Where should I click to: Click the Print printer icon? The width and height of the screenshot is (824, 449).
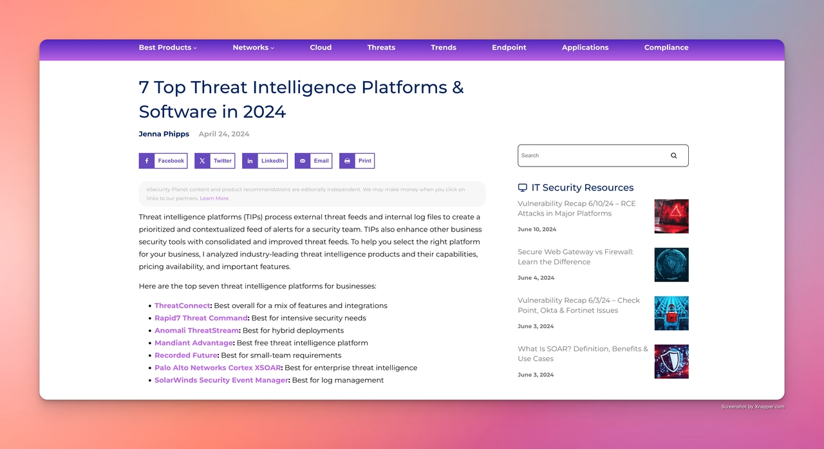[347, 161]
